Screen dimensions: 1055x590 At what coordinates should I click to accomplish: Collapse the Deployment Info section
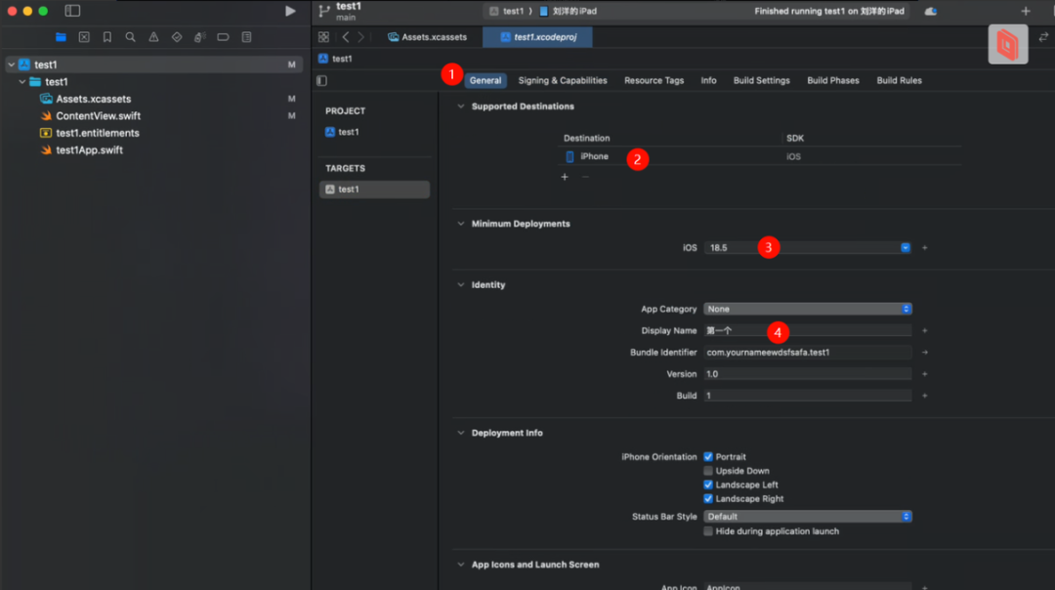coord(461,433)
